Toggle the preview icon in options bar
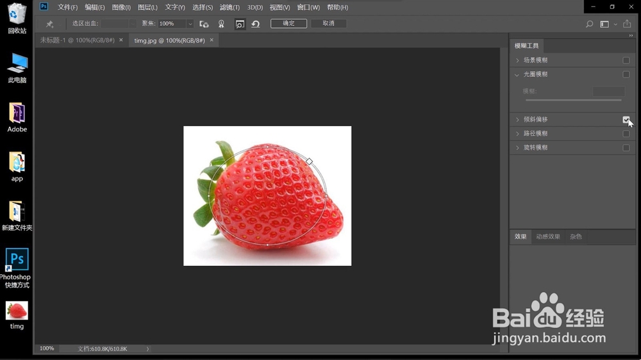Screen dimensions: 641x360 click(x=240, y=24)
